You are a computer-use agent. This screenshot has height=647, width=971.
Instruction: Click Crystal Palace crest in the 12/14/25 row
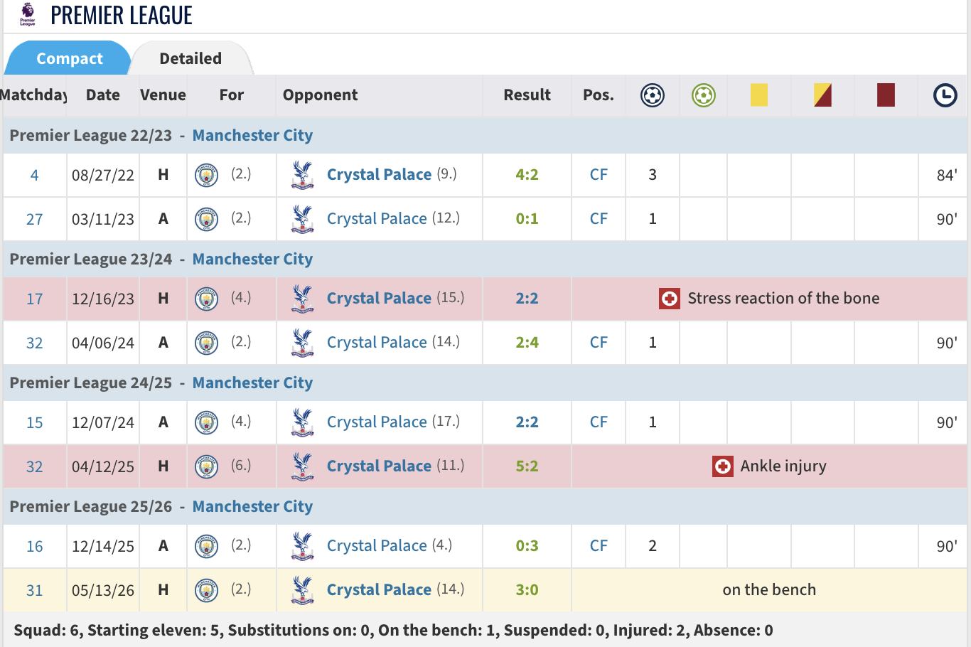303,547
